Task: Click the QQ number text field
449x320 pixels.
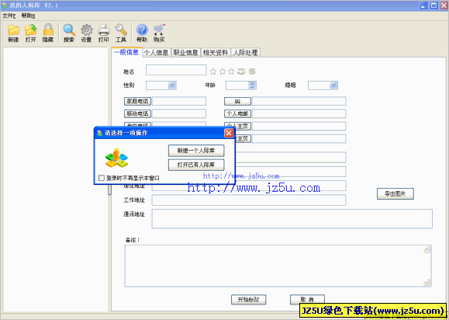Action: click(299, 101)
